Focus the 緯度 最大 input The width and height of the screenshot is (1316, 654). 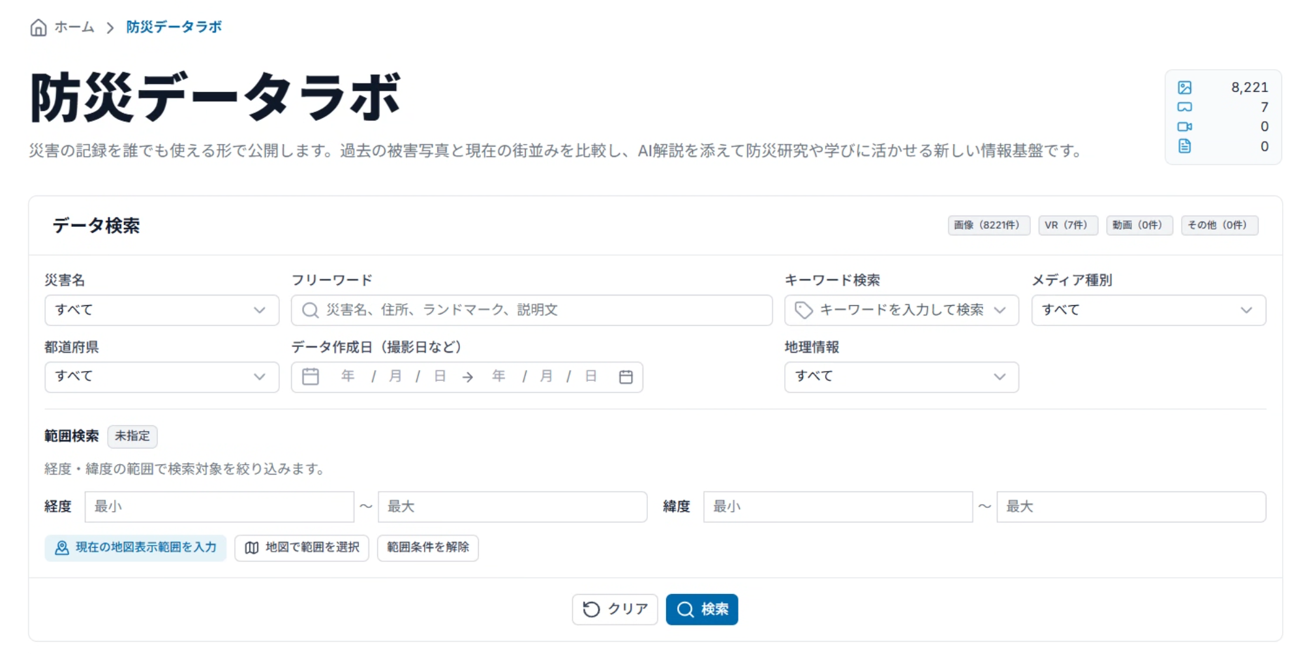point(1131,507)
